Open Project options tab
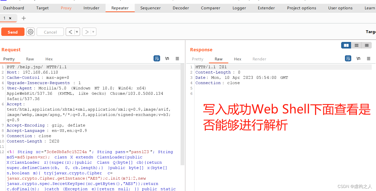This screenshot has height=191, width=376. [x=302, y=8]
